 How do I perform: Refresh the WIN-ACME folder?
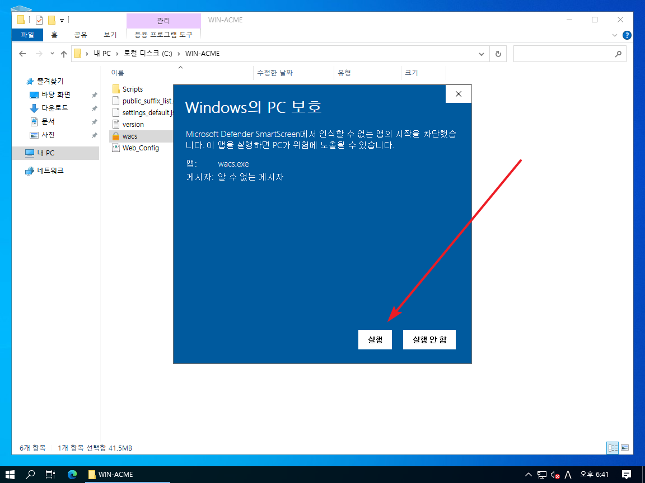coord(498,54)
